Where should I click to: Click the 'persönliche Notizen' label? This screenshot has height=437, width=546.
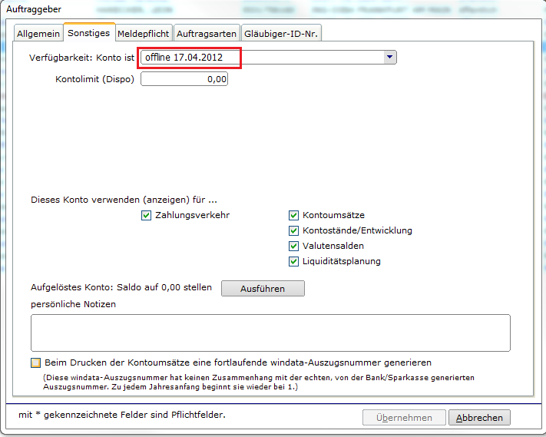point(73,304)
